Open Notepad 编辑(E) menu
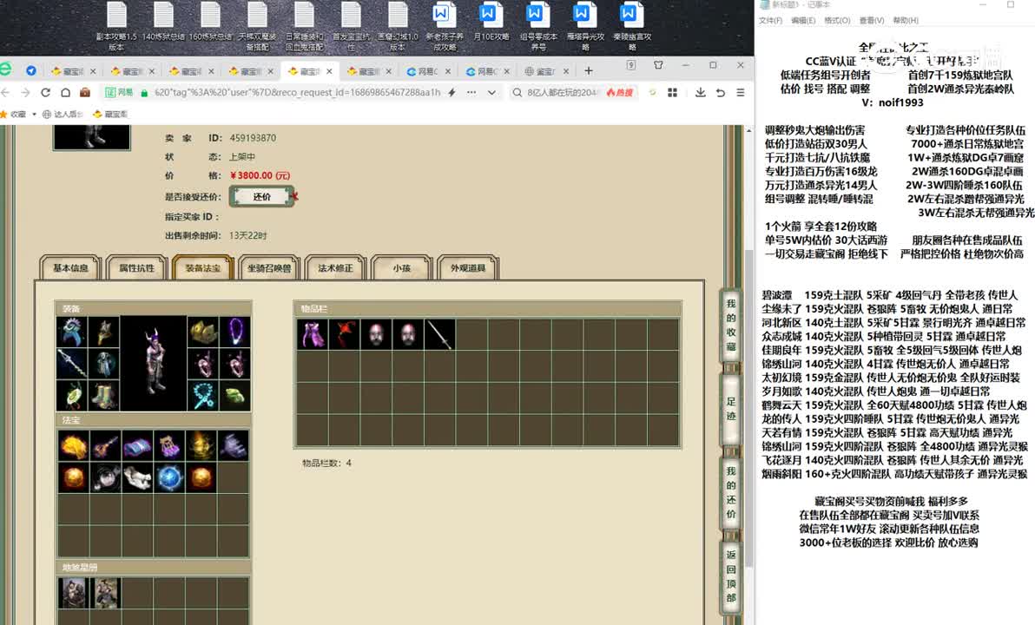Viewport: 1035px width, 625px height. pyautogui.click(x=803, y=21)
